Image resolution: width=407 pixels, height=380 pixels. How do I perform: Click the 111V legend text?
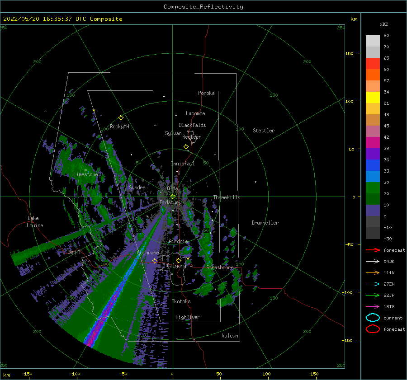tap(389, 272)
